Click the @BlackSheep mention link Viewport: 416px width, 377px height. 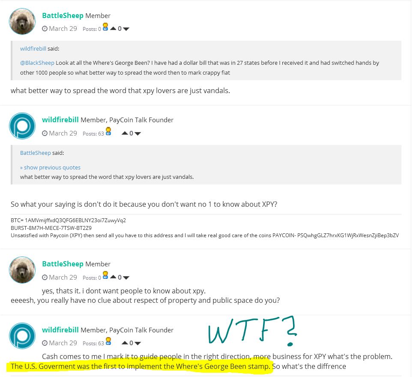click(37, 63)
